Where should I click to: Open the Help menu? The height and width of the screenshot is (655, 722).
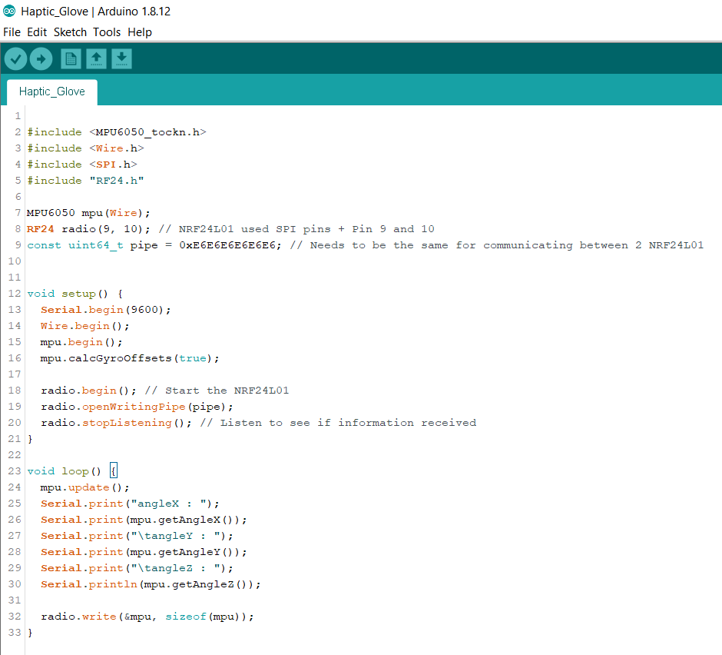140,32
